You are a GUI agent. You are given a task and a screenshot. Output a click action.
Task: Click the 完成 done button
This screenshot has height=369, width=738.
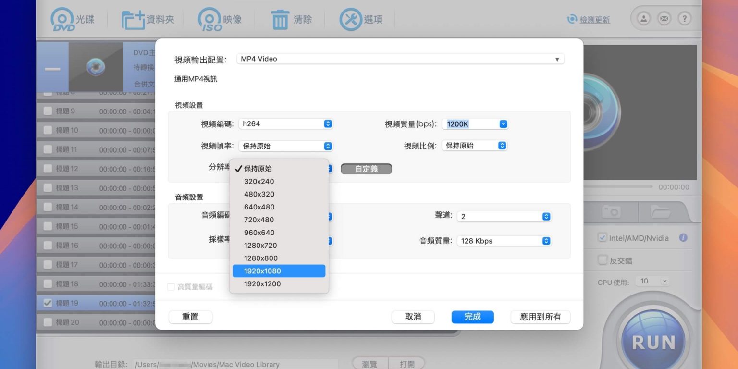pyautogui.click(x=472, y=317)
